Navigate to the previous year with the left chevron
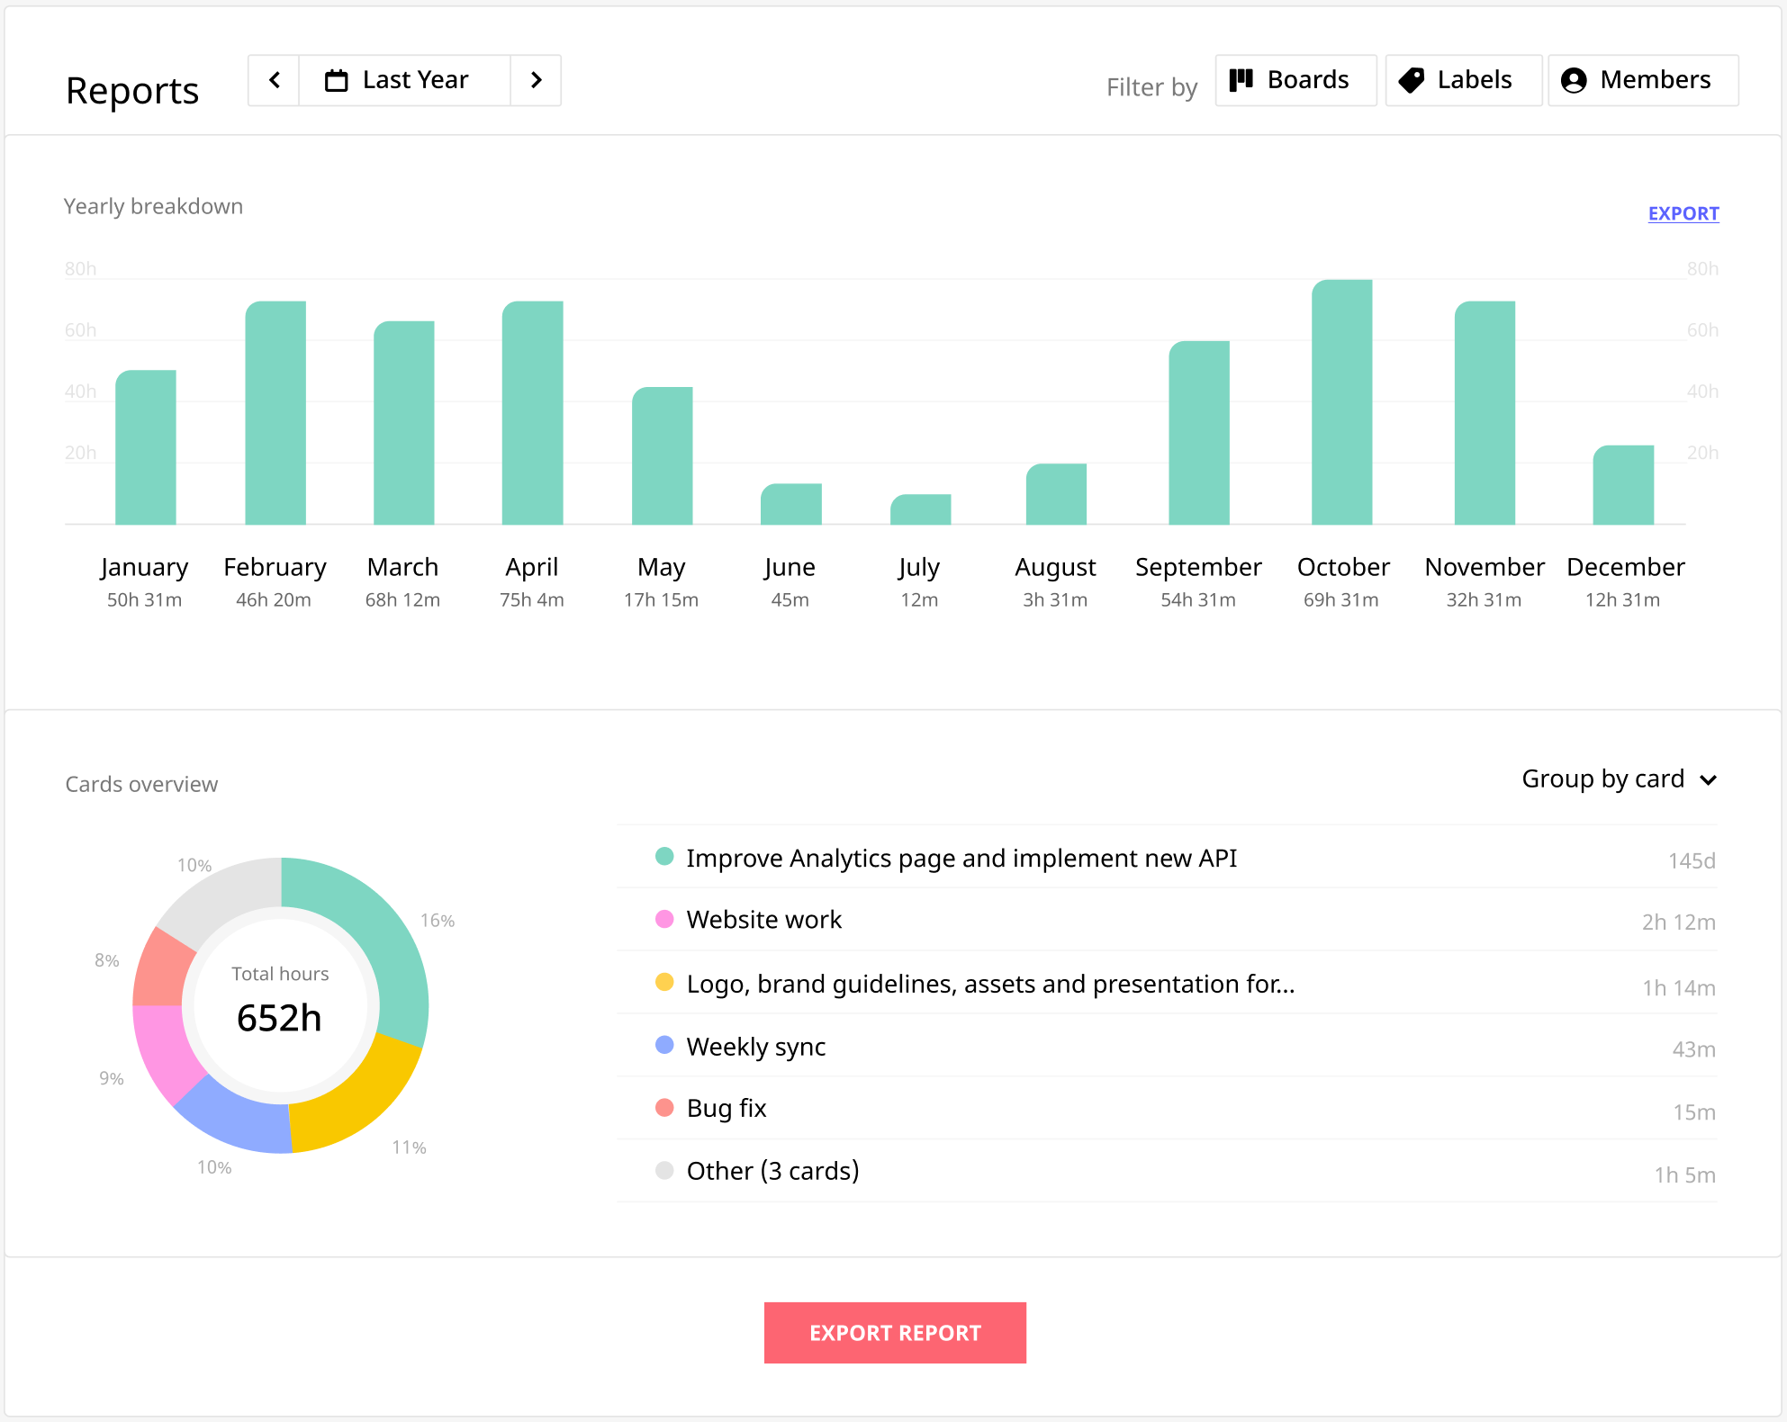The width and height of the screenshot is (1787, 1422). (x=273, y=80)
